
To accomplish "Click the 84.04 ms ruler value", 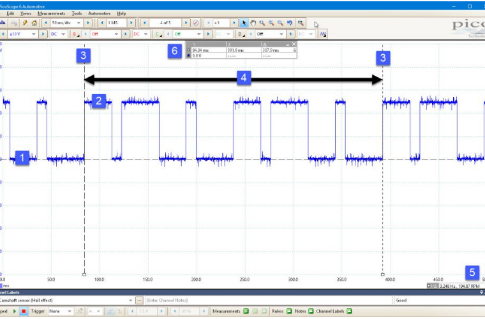I will click(x=200, y=50).
